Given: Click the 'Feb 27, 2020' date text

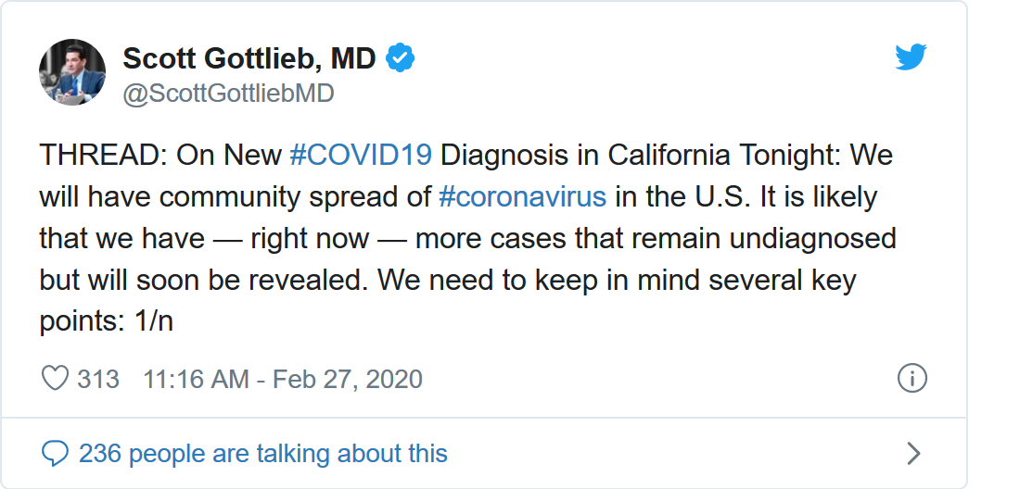Looking at the screenshot, I should point(348,379).
